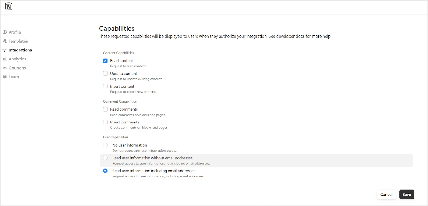Check the Insert content checkbox
428x206 pixels.
coord(105,86)
